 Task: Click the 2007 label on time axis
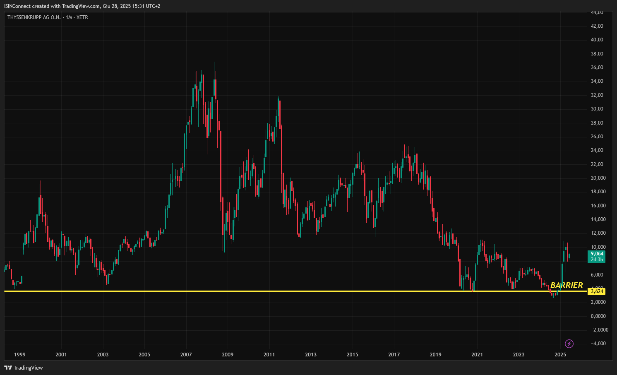(x=186, y=355)
